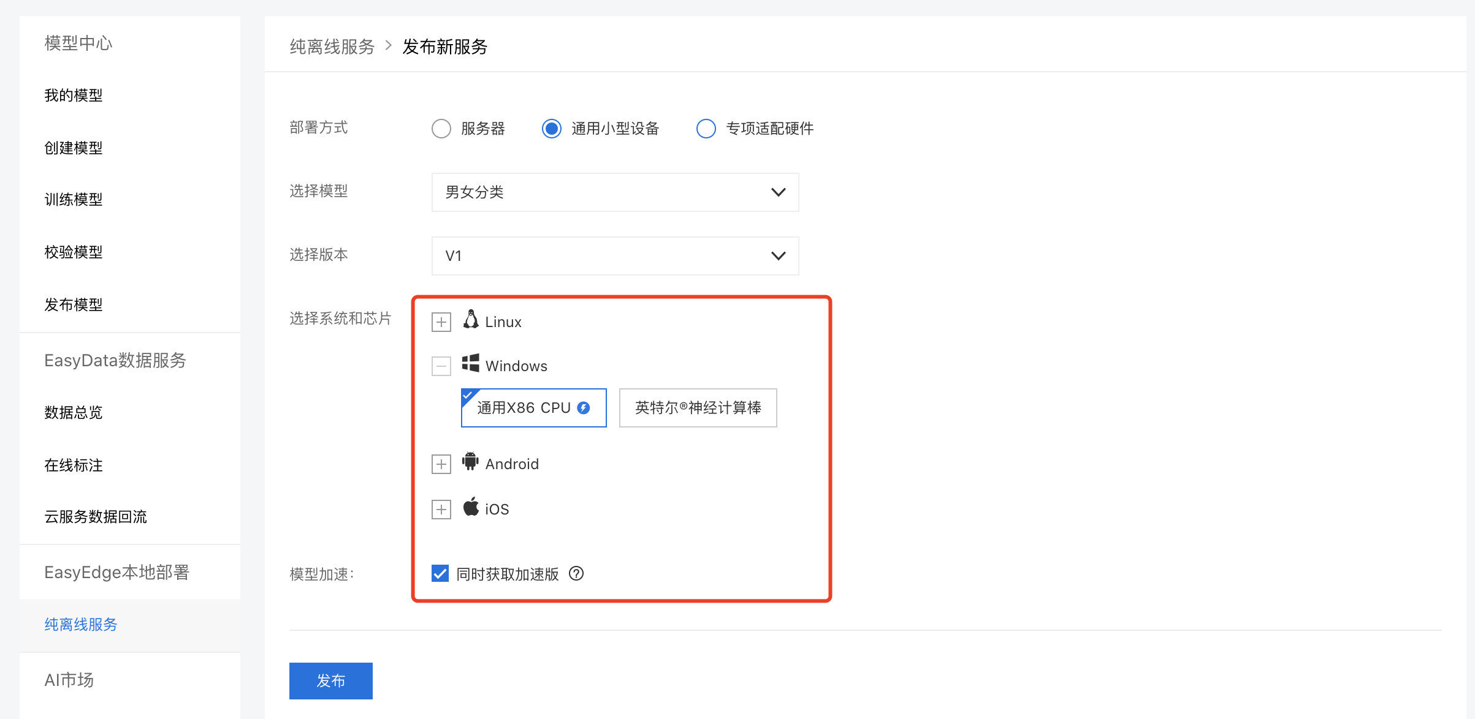The width and height of the screenshot is (1475, 719).
Task: Click the 模型中心 sidebar heading
Action: click(78, 43)
